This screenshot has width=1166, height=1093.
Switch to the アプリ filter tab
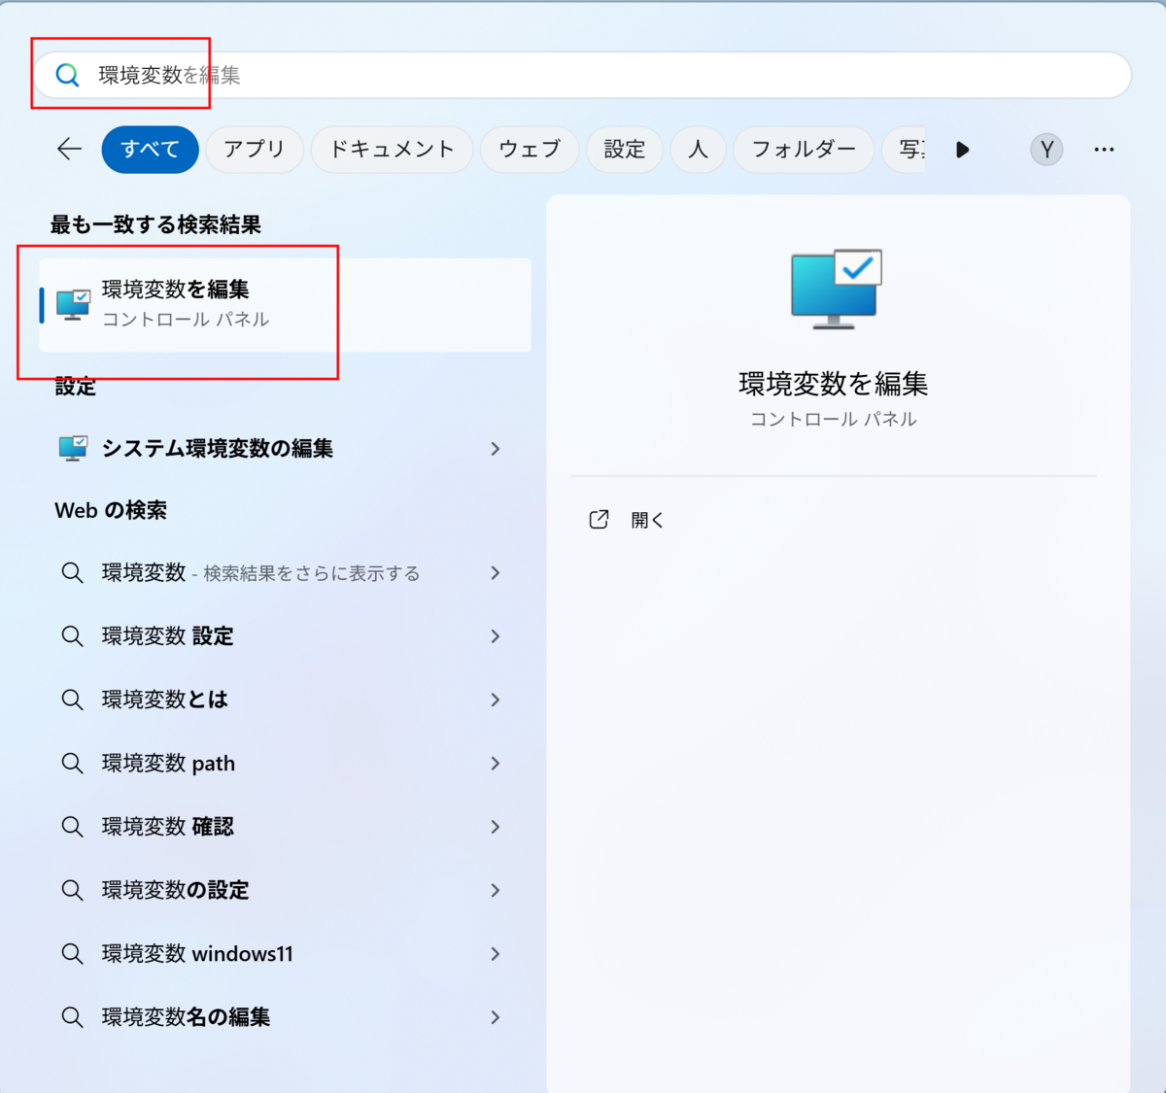255,150
